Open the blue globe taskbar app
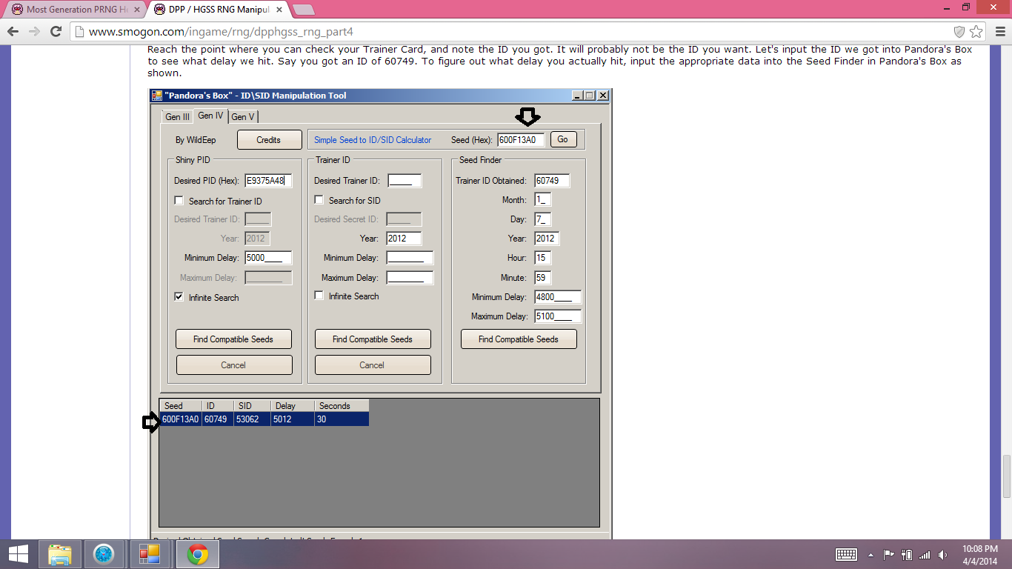Screen dimensions: 1012x569 [104, 554]
